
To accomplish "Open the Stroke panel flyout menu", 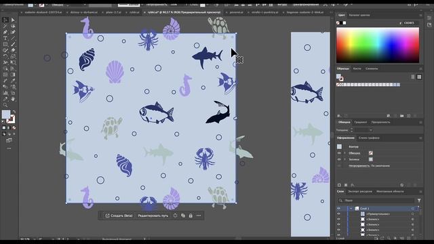I will pyautogui.click(x=420, y=122).
